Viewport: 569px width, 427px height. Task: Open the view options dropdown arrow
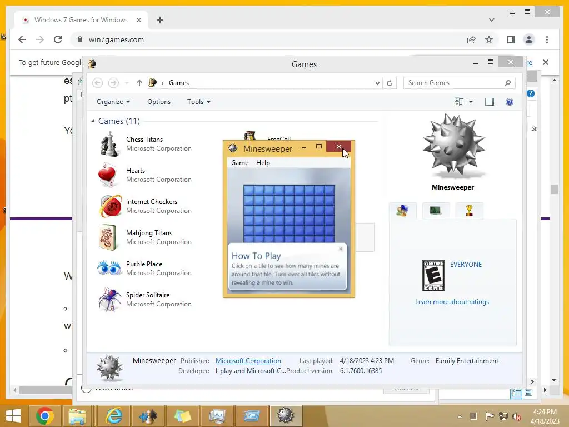(x=471, y=102)
